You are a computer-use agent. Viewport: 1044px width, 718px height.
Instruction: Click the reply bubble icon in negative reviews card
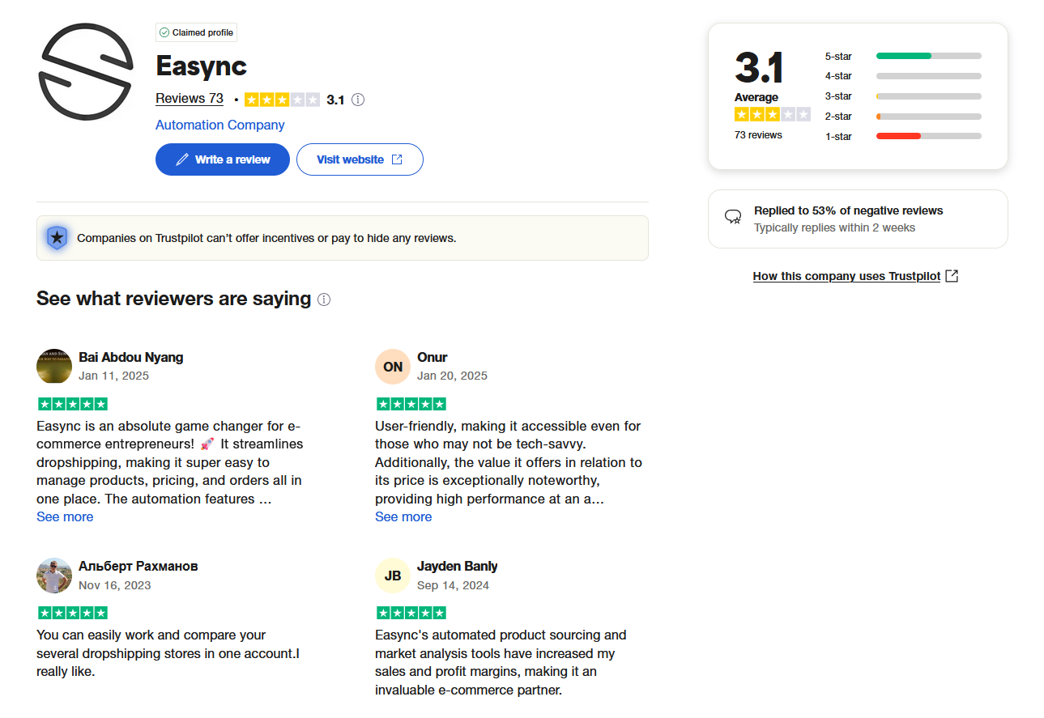(733, 217)
